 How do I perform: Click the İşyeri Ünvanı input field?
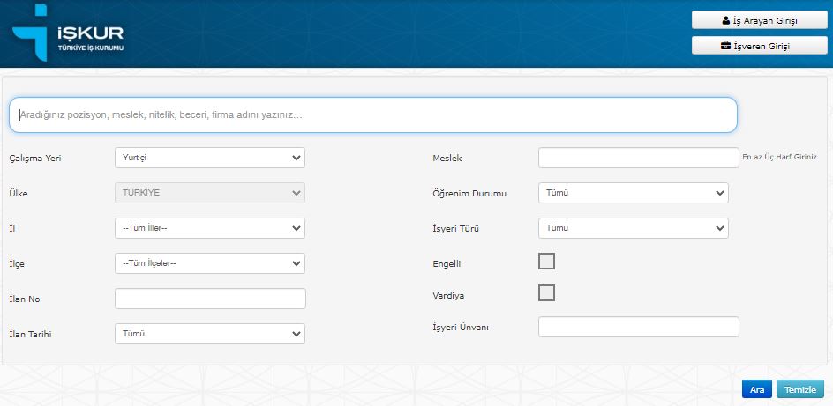pyautogui.click(x=637, y=327)
